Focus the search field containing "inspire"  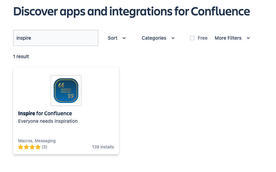55,38
